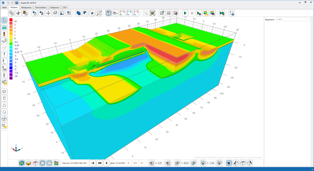Viewport: 314px width, 171px height.
Task: Click the X coordinate input field
Action: pyautogui.click(x=161, y=163)
